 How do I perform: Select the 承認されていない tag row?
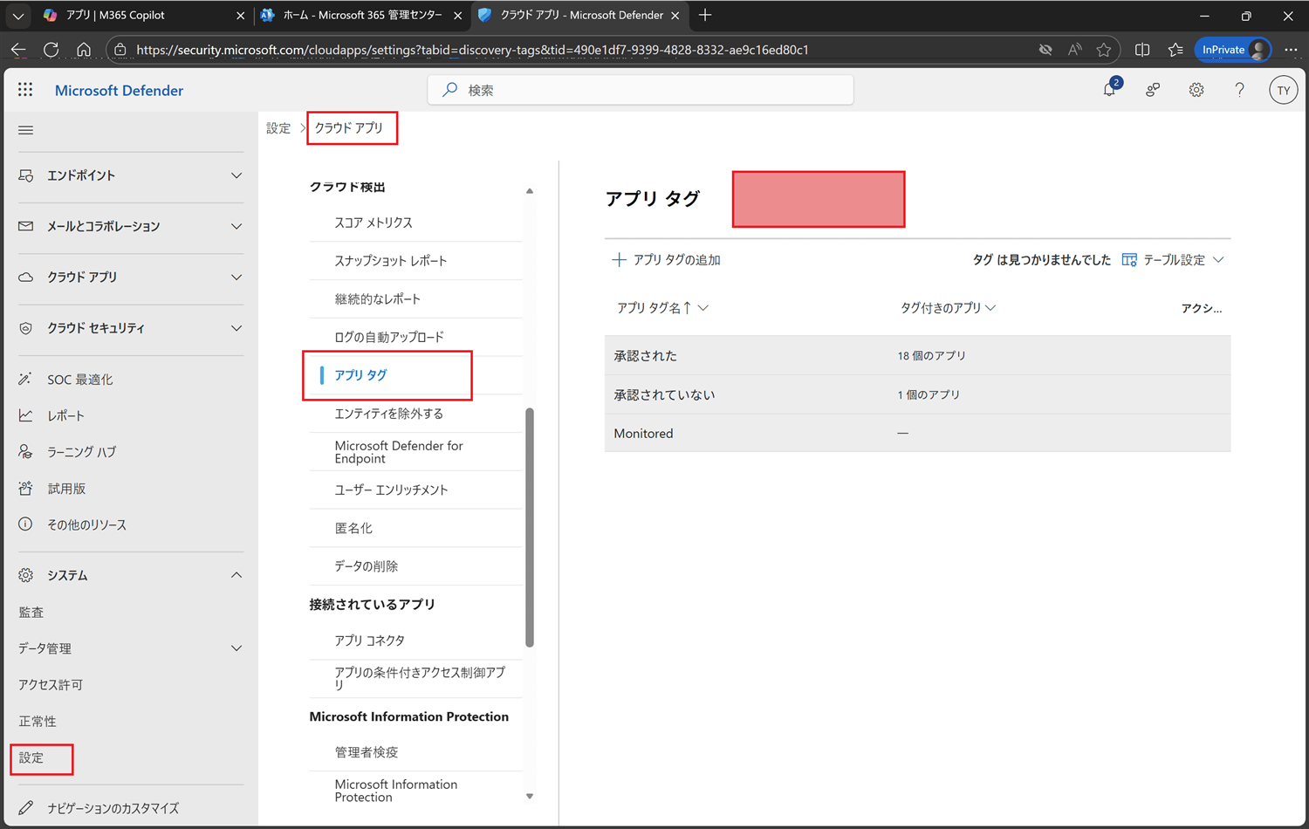(x=917, y=394)
